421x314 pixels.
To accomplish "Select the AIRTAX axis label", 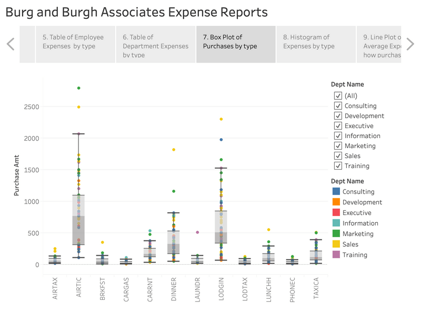I will [x=55, y=288].
